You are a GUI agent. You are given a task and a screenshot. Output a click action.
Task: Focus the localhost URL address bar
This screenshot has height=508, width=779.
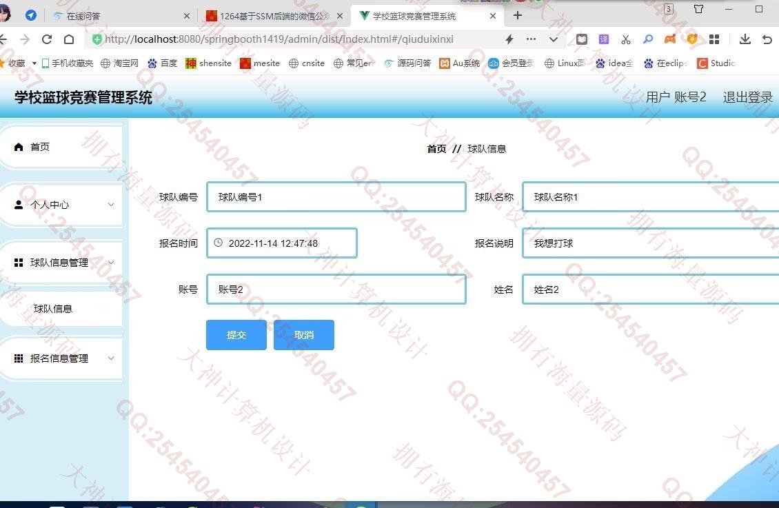click(279, 39)
